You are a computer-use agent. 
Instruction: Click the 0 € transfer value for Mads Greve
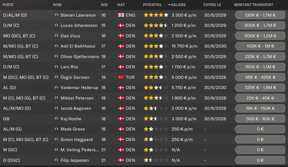[x=260, y=129]
